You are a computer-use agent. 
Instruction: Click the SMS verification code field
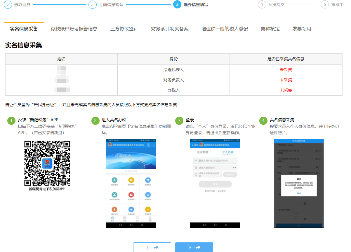pyautogui.click(x=208, y=174)
